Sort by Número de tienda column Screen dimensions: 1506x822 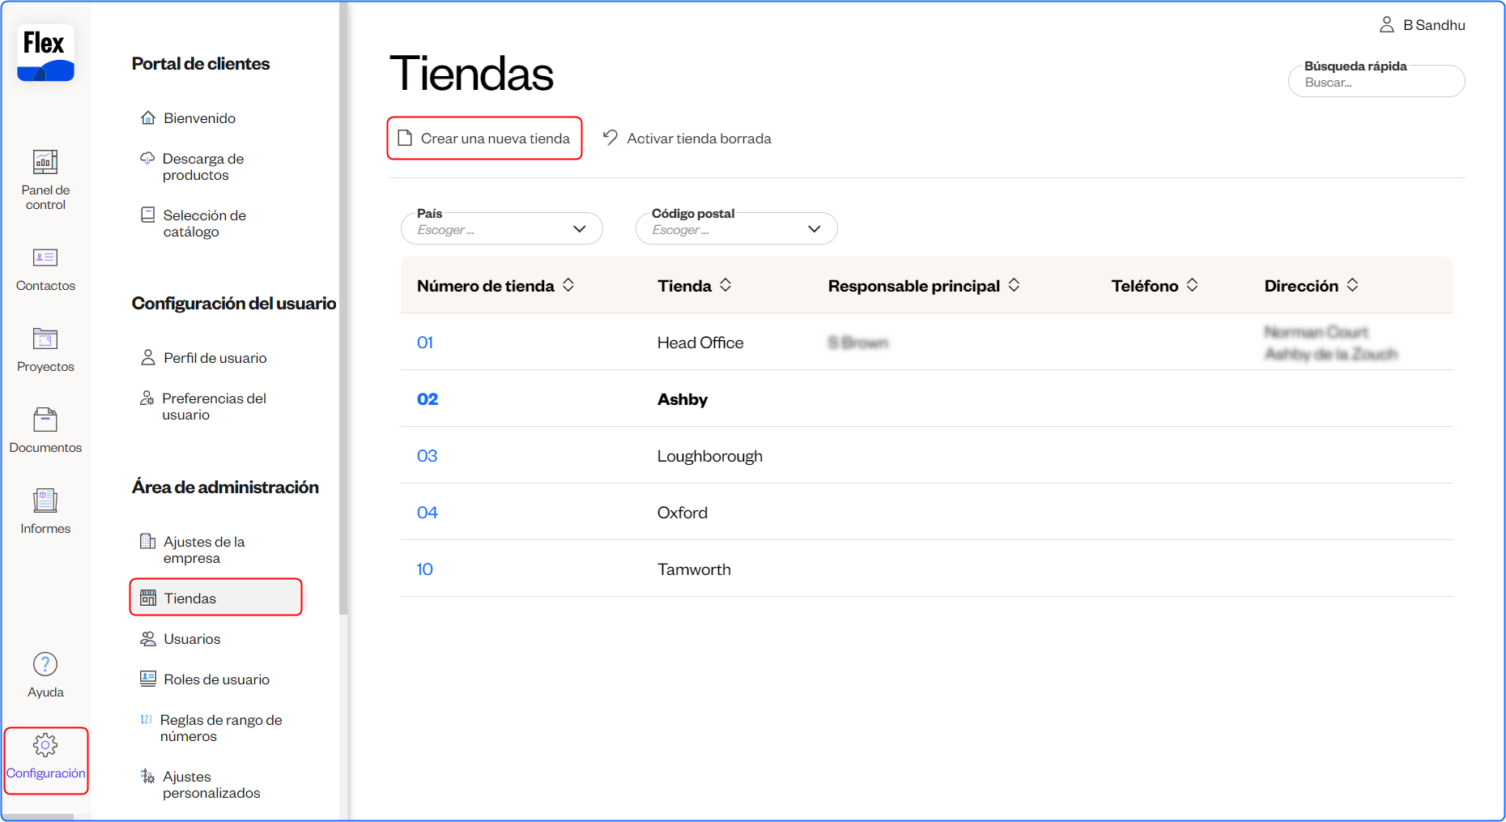click(568, 285)
